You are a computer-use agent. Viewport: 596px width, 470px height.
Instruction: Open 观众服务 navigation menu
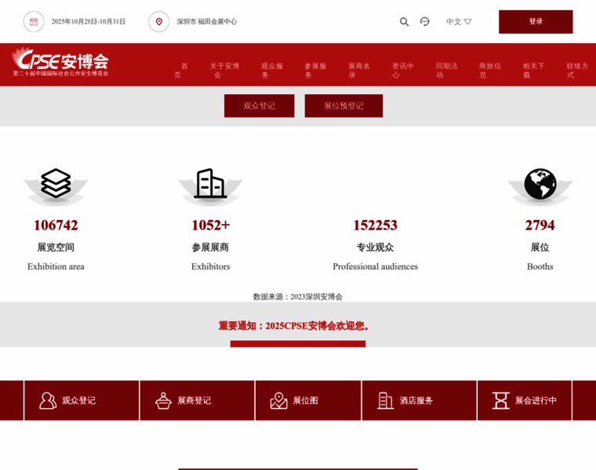pyautogui.click(x=272, y=70)
